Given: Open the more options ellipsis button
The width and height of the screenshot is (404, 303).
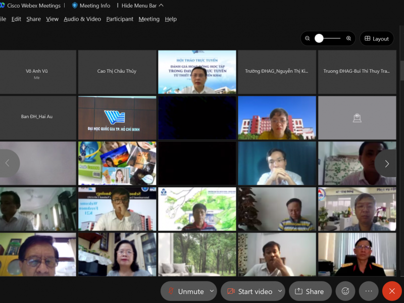Looking at the screenshot, I should click(369, 291).
